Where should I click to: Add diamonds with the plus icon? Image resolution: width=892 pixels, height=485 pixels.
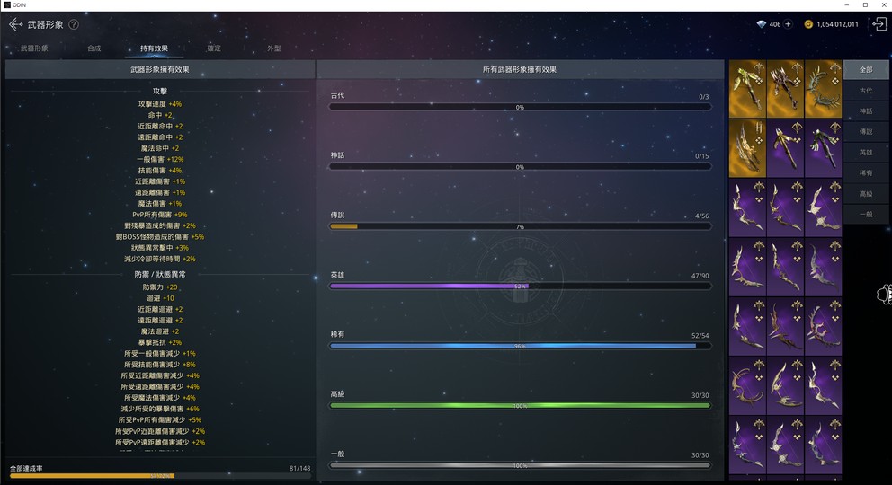788,24
